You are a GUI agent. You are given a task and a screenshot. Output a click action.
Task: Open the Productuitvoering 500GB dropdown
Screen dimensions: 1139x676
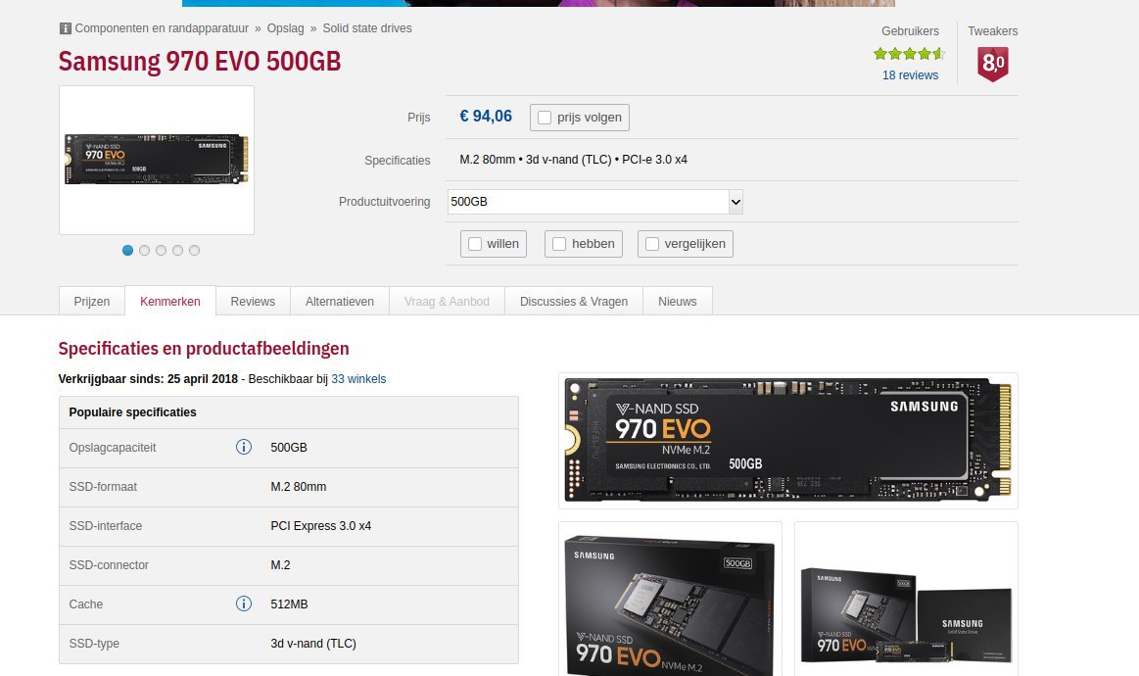tap(594, 202)
